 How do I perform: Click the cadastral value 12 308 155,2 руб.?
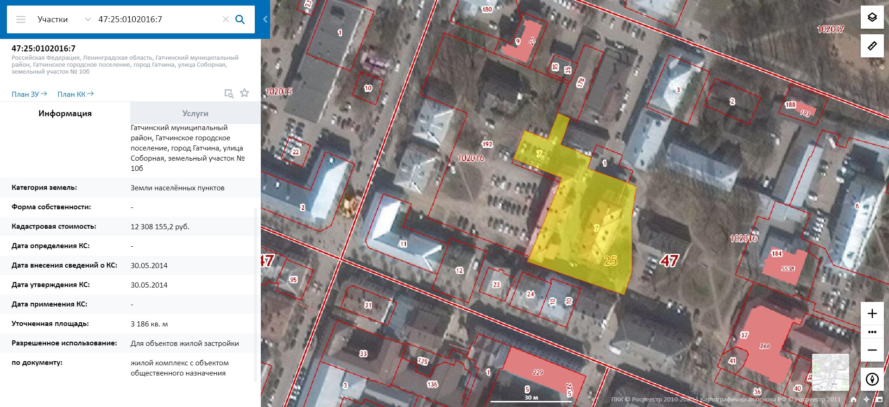click(x=160, y=227)
